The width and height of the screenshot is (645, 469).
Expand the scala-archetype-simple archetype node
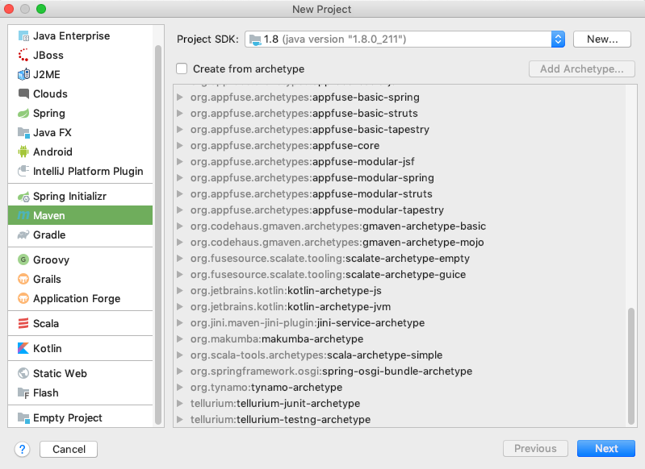180,355
